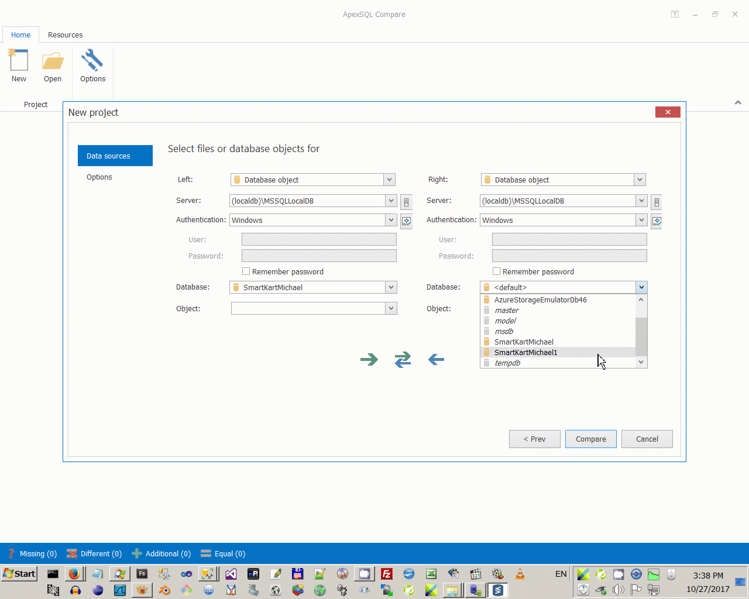Click the right authentication test connection icon
749x599 pixels.
[657, 221]
